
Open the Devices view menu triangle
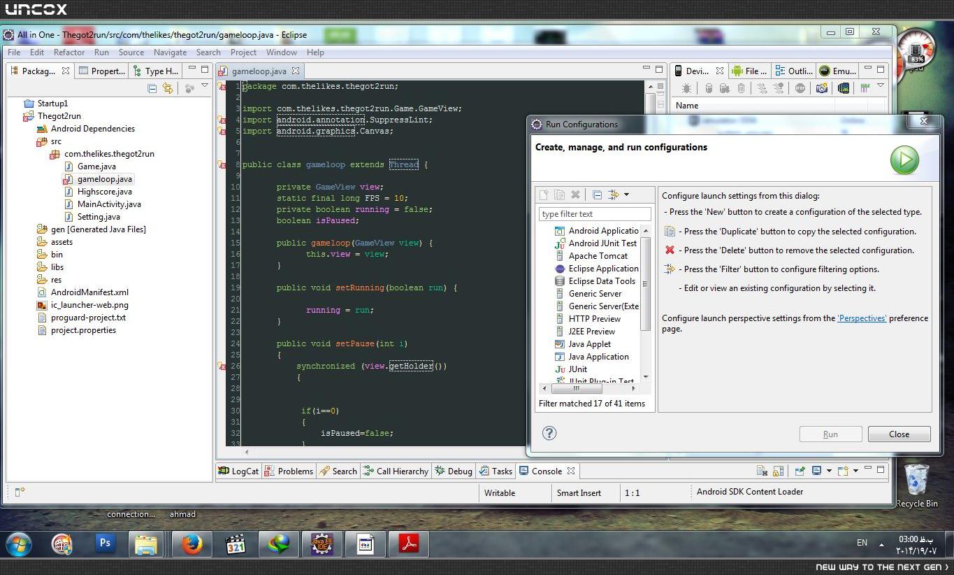point(881,86)
